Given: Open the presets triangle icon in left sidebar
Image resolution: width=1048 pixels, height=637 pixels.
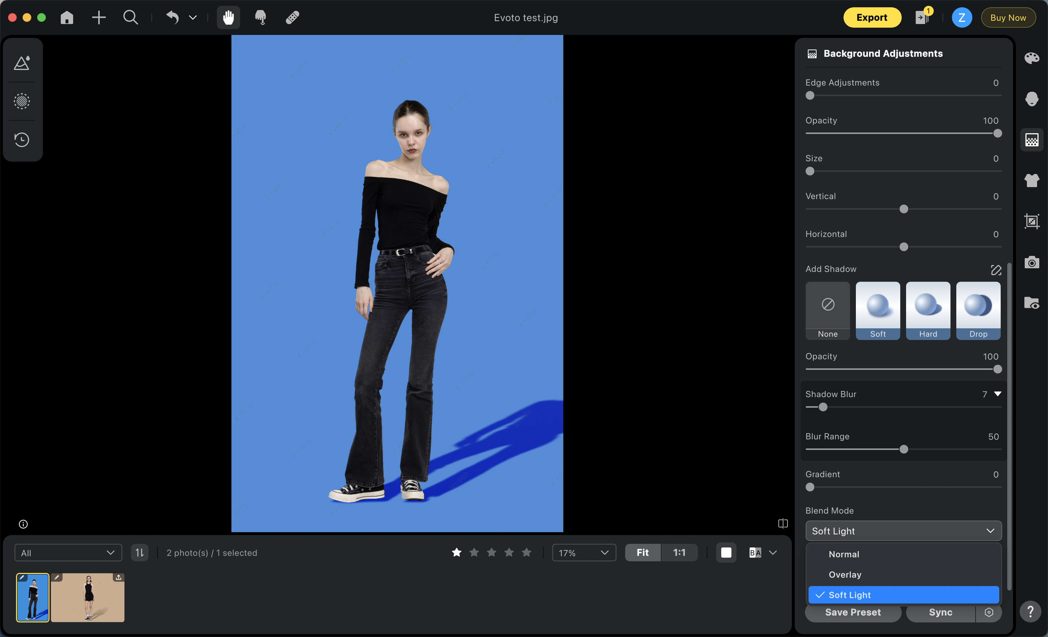Looking at the screenshot, I should pos(22,63).
